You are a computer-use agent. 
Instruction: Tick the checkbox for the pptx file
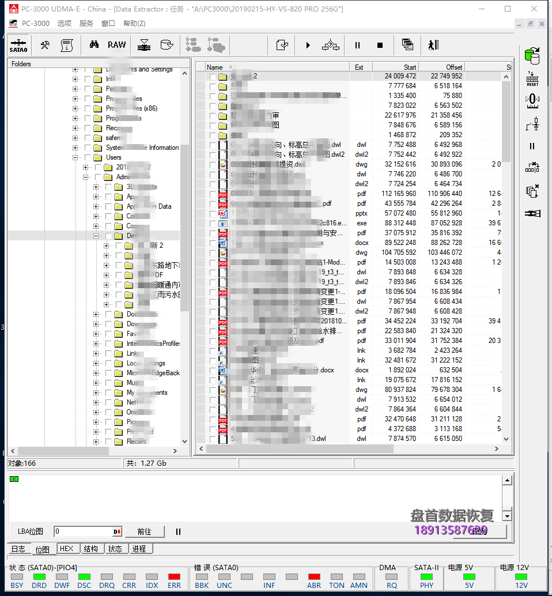tap(213, 214)
